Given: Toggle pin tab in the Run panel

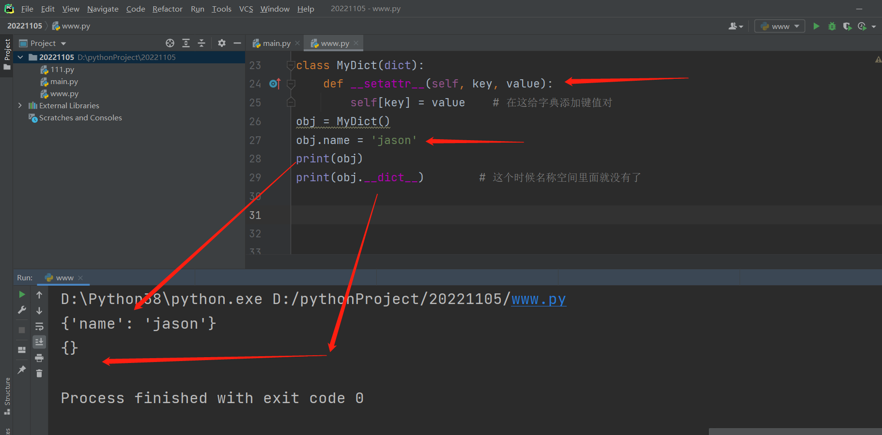Looking at the screenshot, I should pyautogui.click(x=22, y=370).
